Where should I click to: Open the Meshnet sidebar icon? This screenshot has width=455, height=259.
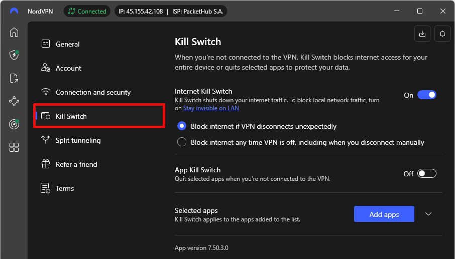click(14, 101)
